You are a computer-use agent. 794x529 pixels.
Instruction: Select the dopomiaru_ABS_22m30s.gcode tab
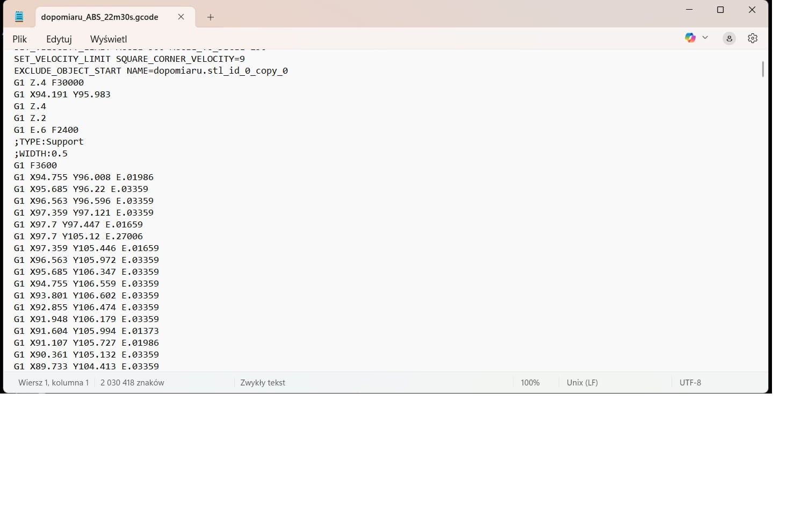point(100,17)
